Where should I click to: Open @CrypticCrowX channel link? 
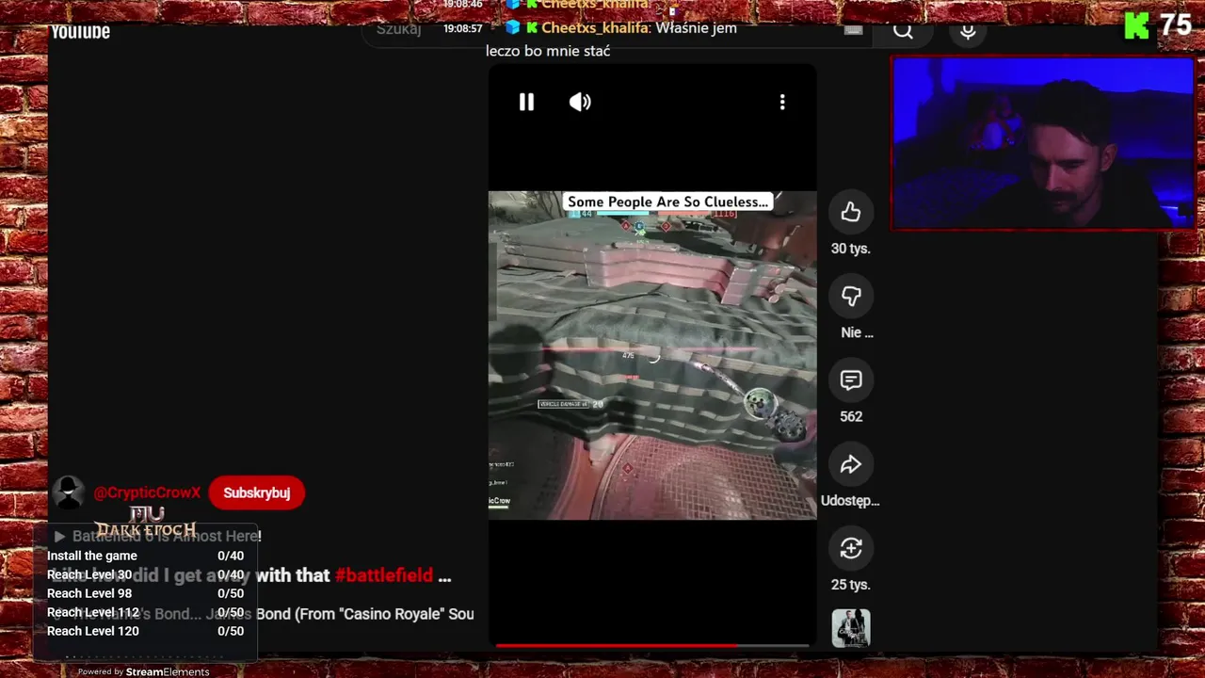coord(147,492)
